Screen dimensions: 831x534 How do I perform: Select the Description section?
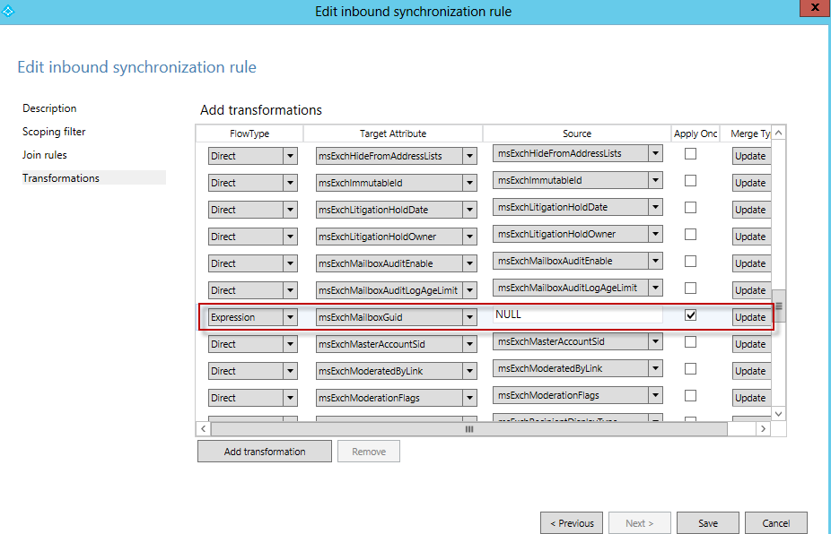pyautogui.click(x=49, y=108)
